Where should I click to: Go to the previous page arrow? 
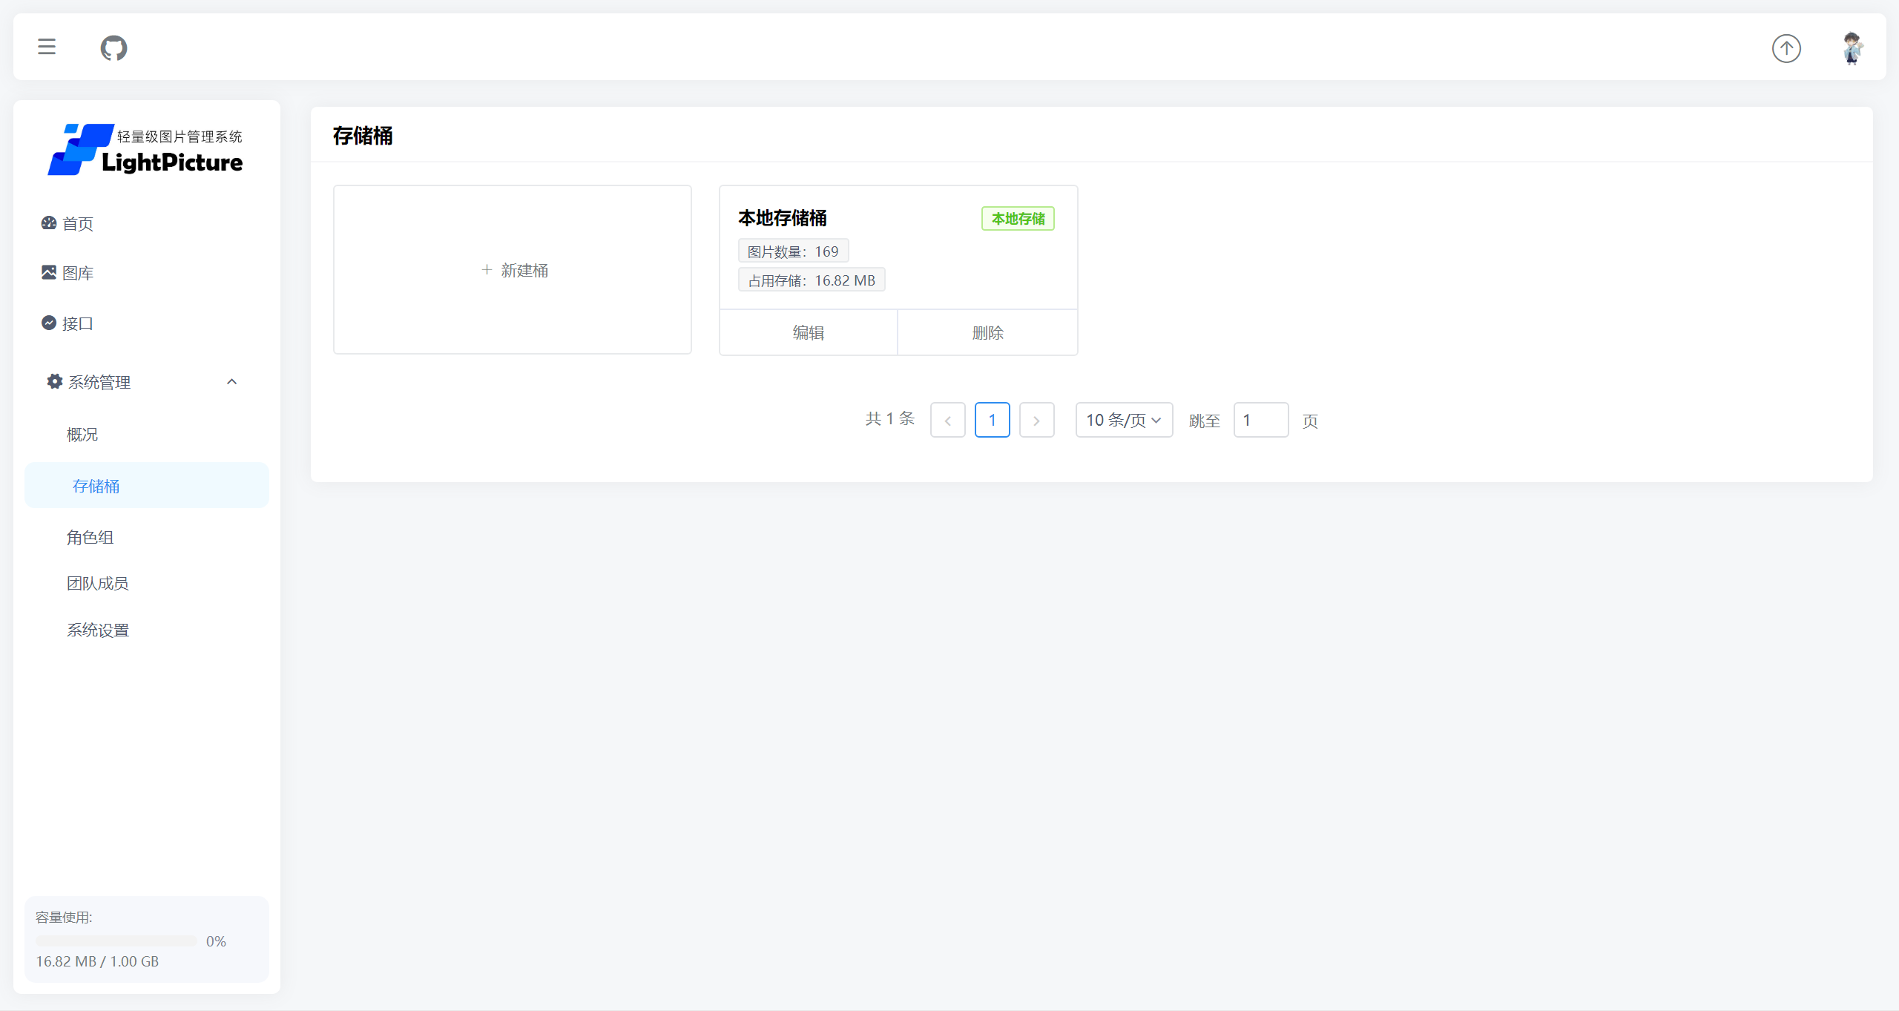click(947, 420)
